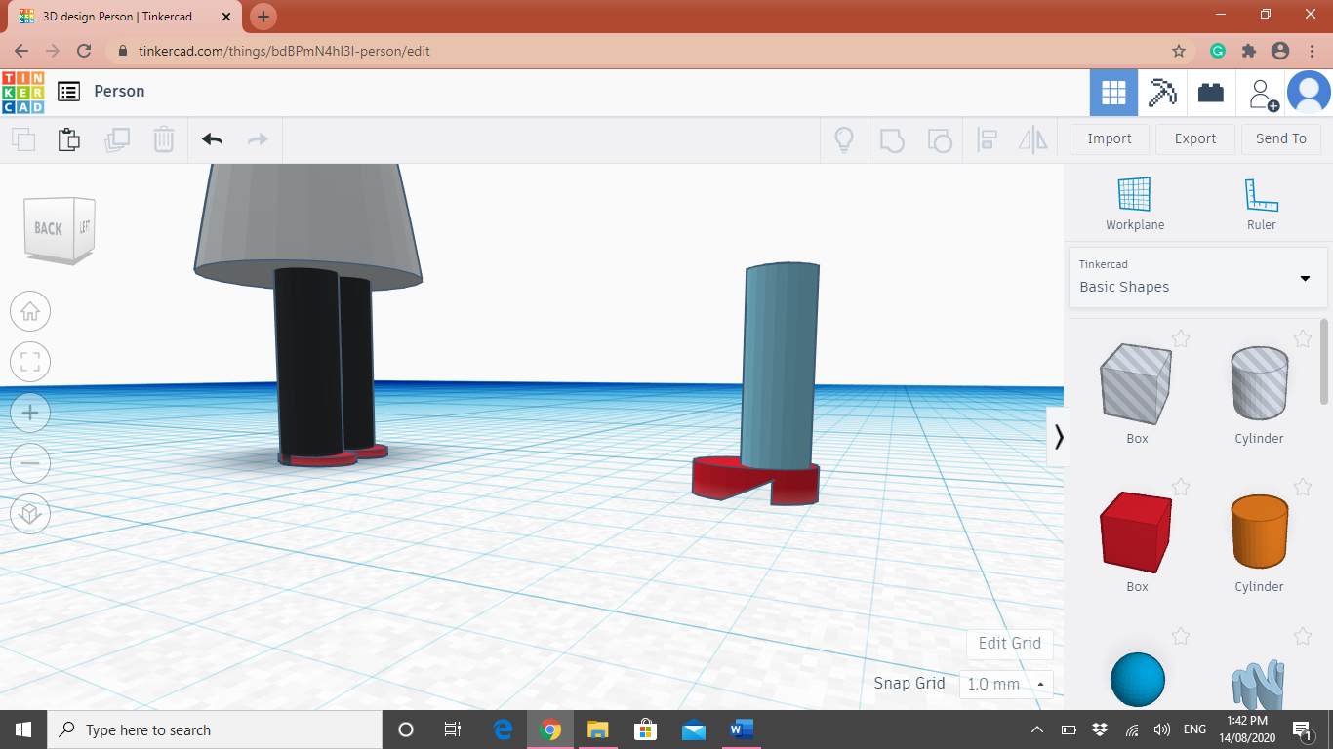
Task: Open File Explorer from the taskbar
Action: point(598,729)
